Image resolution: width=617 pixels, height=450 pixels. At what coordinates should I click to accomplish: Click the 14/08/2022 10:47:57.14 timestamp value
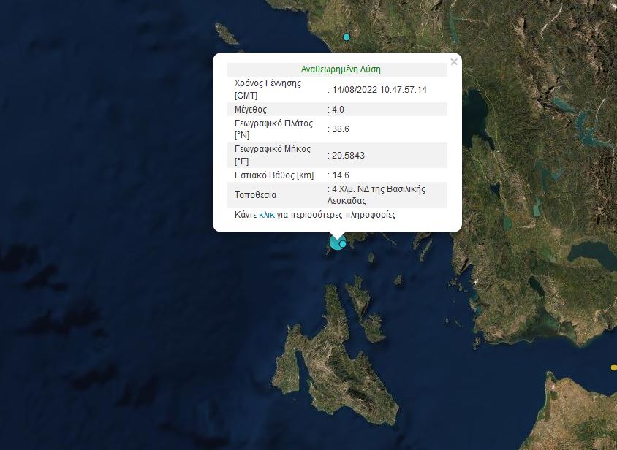click(379, 89)
